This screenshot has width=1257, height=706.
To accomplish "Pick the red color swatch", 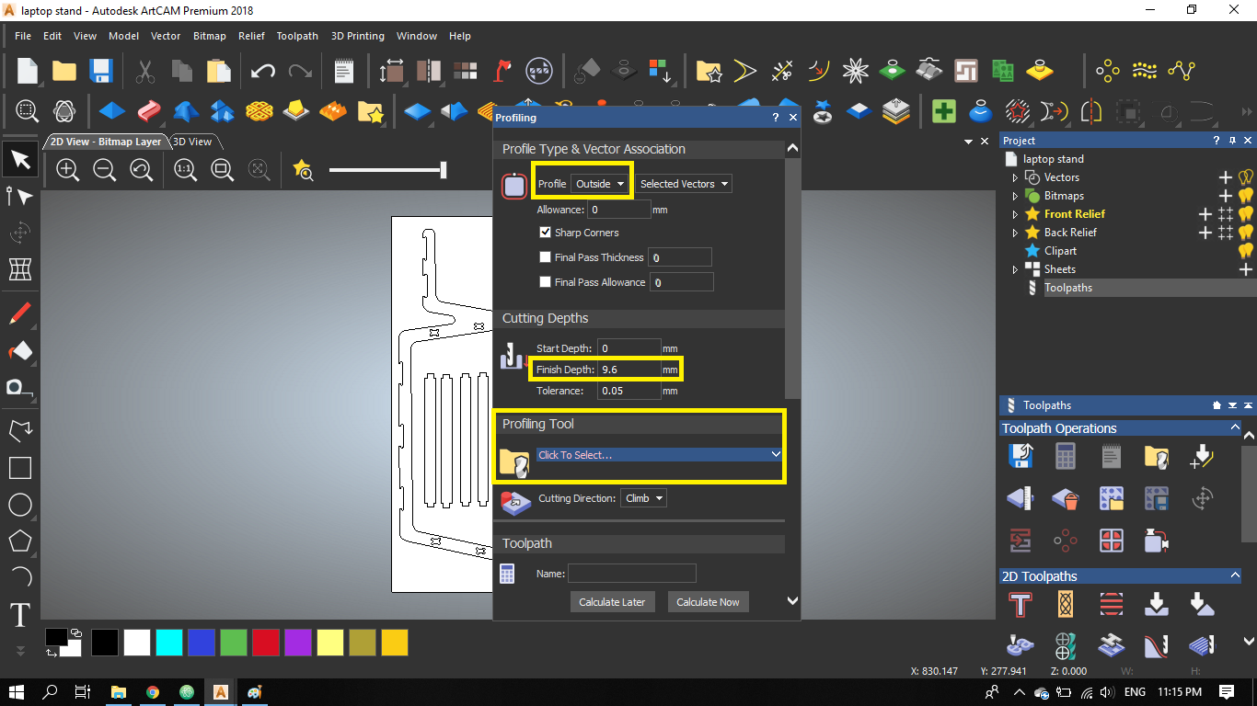I will [x=265, y=643].
